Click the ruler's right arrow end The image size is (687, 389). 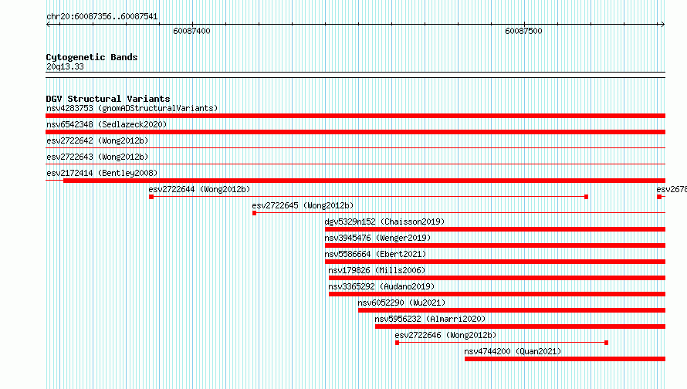pos(663,25)
